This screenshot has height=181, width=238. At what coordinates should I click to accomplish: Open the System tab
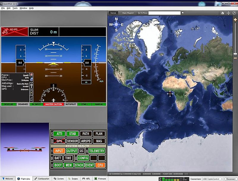tap(59, 179)
